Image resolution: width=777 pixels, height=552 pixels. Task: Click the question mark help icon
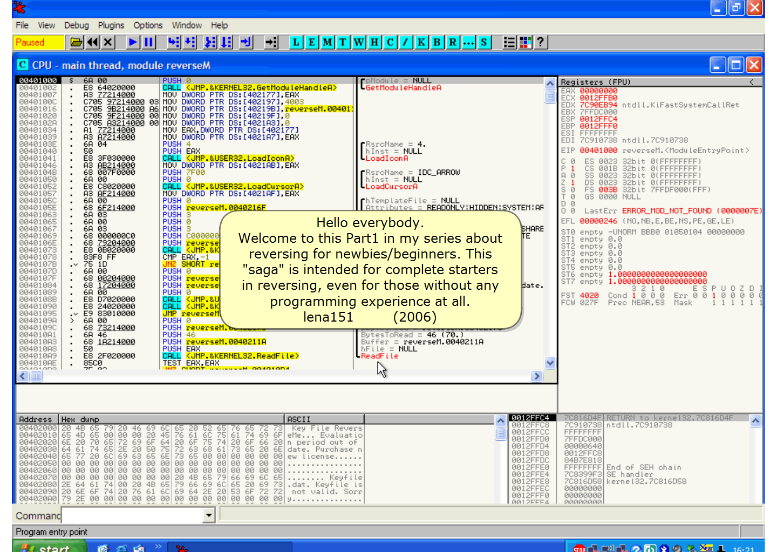pos(541,42)
